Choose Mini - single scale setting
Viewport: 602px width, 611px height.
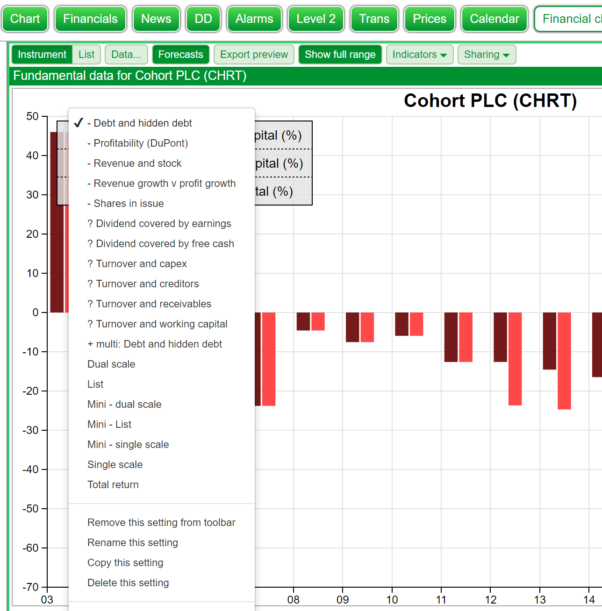pyautogui.click(x=162, y=444)
